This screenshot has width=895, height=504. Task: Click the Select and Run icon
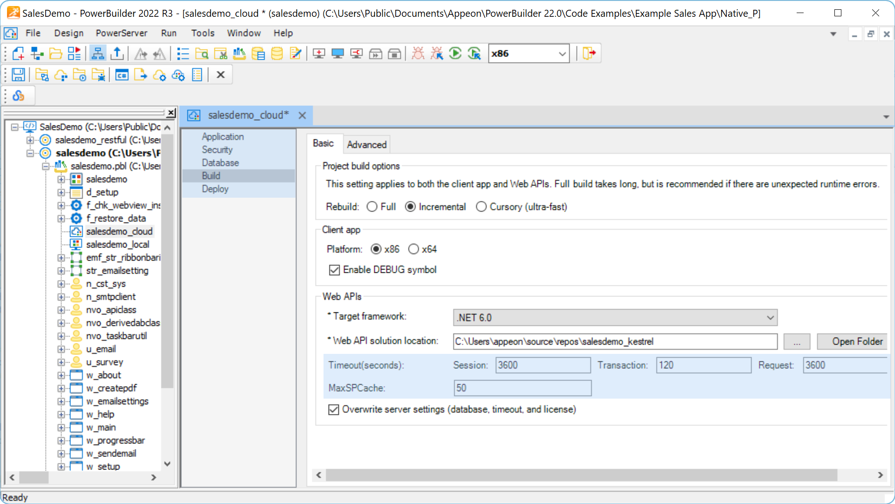pyautogui.click(x=475, y=54)
